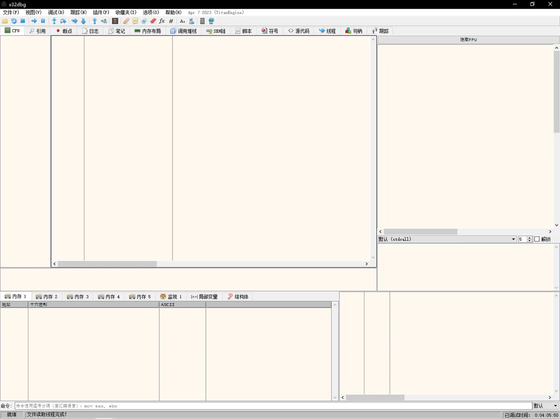Open the 插件(P) menu
Viewport: 560px width, 419px height.
(101, 12)
